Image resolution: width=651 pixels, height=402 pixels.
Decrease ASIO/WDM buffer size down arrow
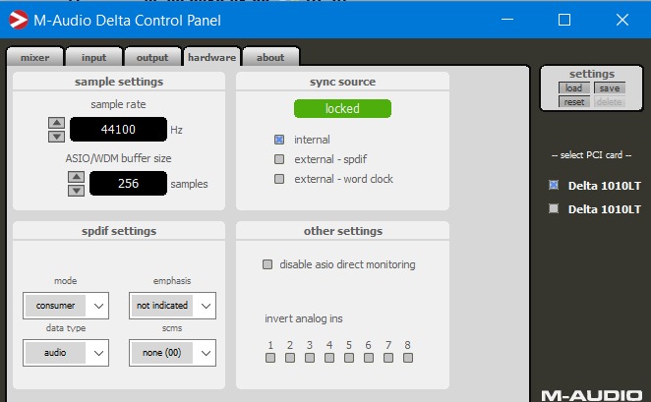click(76, 190)
